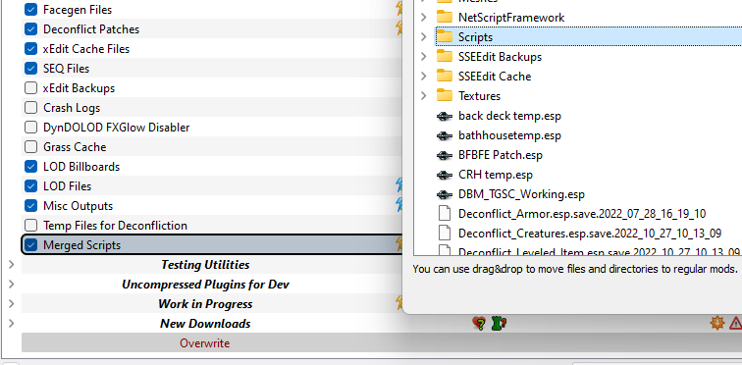Select the Grass Cache mod name
The width and height of the screenshot is (742, 365).
[x=75, y=147]
